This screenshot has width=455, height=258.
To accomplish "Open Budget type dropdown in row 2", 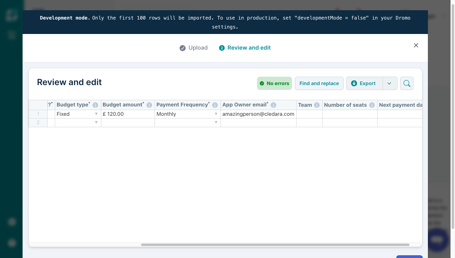I will pyautogui.click(x=96, y=122).
